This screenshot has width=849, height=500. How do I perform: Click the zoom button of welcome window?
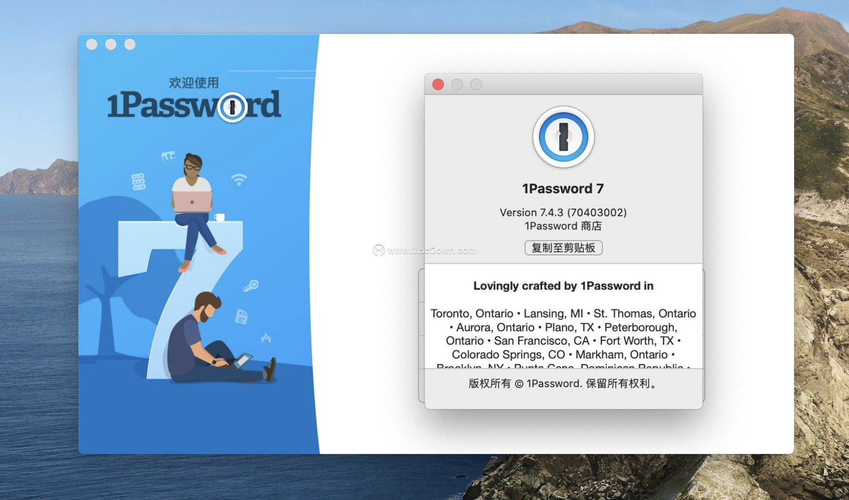coord(130,44)
